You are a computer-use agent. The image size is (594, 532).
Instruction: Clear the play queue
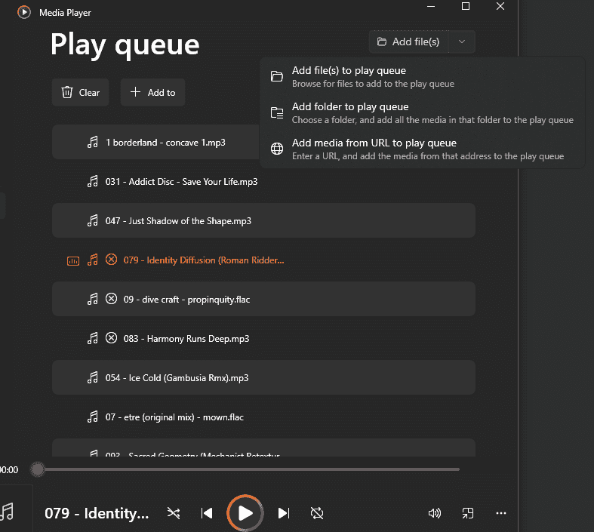point(81,92)
